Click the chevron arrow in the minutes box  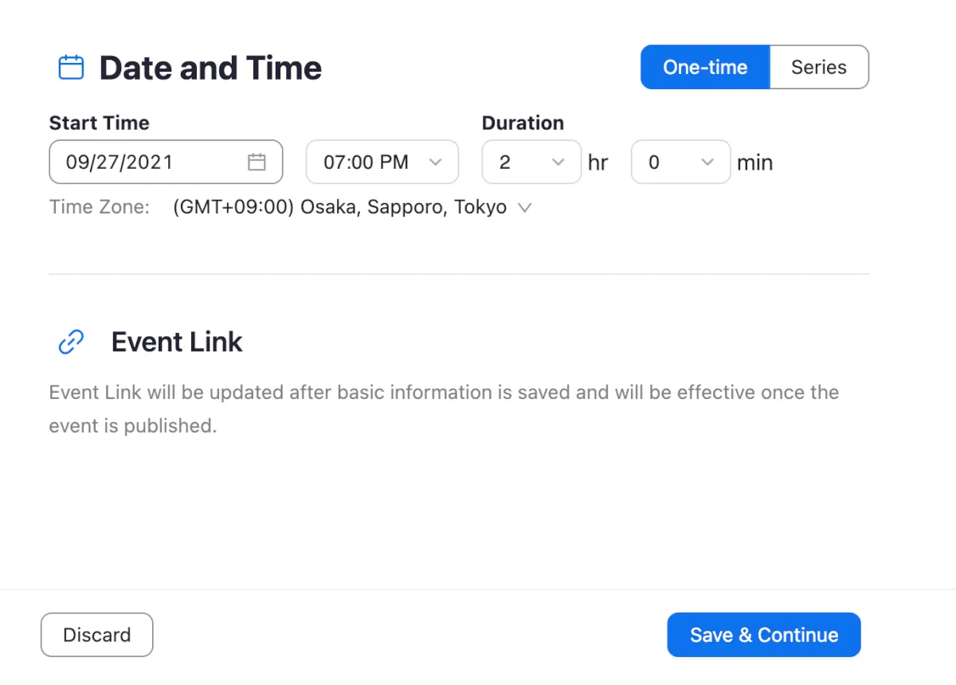[707, 162]
